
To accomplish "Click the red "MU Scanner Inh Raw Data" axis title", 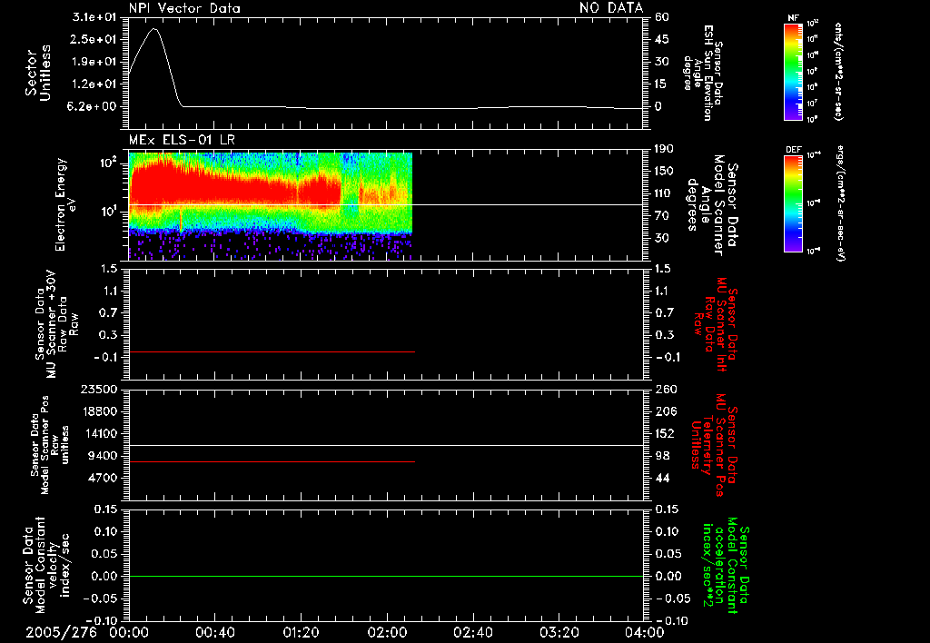I will click(x=715, y=325).
